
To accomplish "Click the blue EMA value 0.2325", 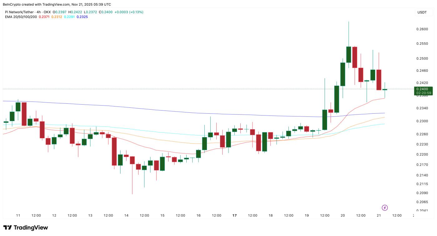I will tap(82, 17).
